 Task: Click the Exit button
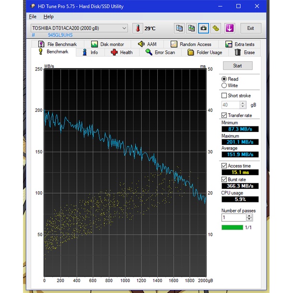pos(250,28)
